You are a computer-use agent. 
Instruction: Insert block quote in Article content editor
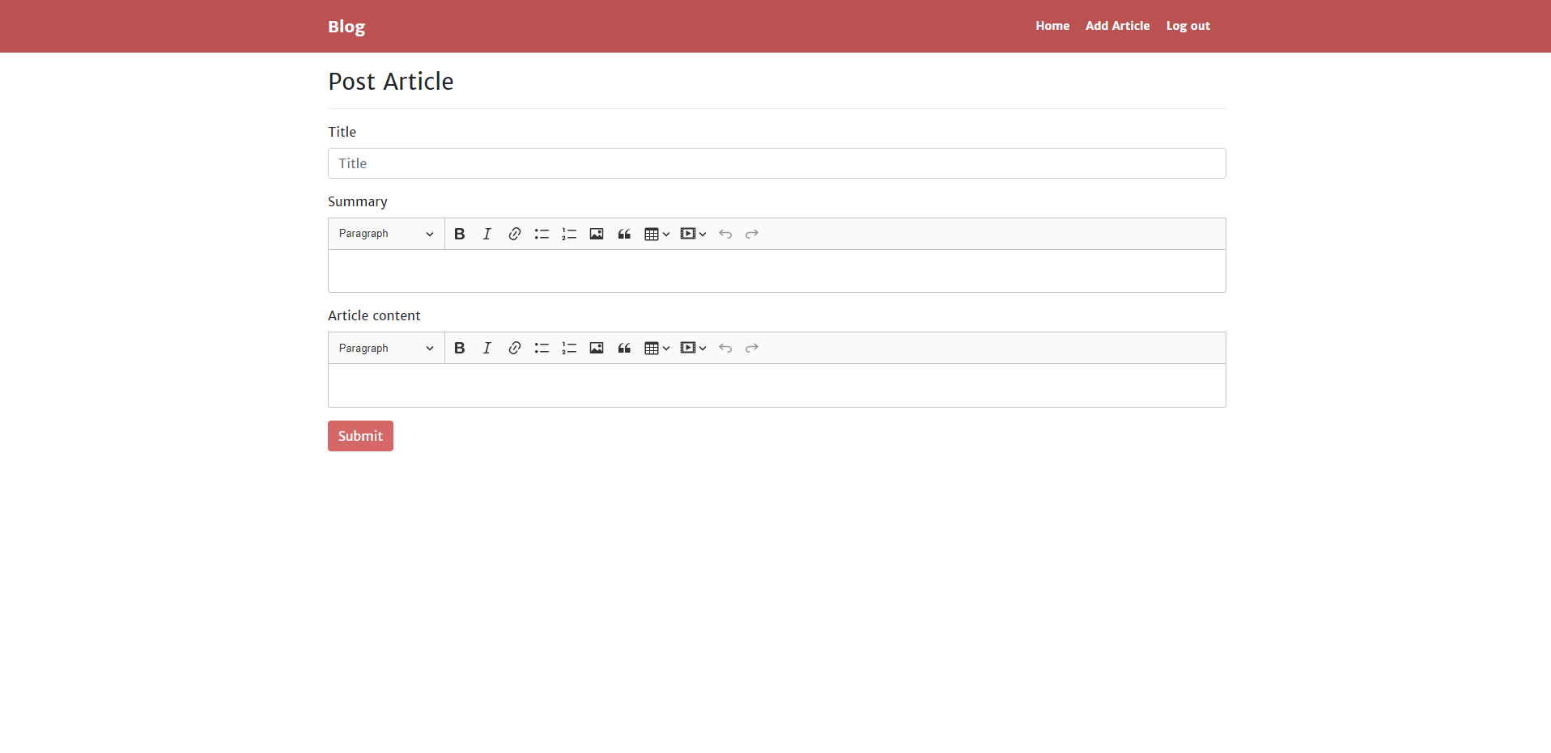624,348
